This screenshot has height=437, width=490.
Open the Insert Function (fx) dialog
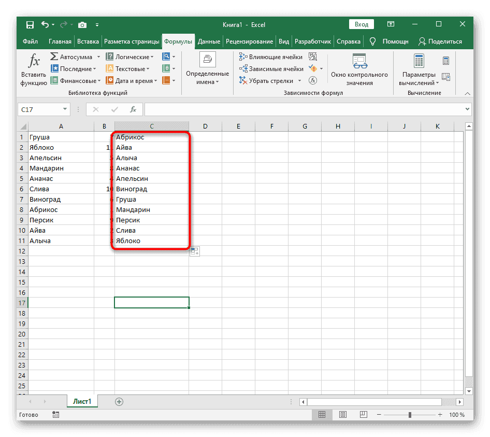coord(33,68)
